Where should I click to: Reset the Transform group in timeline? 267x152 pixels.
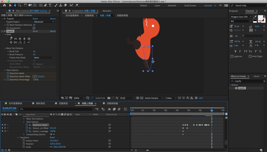pyautogui.click(x=52, y=137)
